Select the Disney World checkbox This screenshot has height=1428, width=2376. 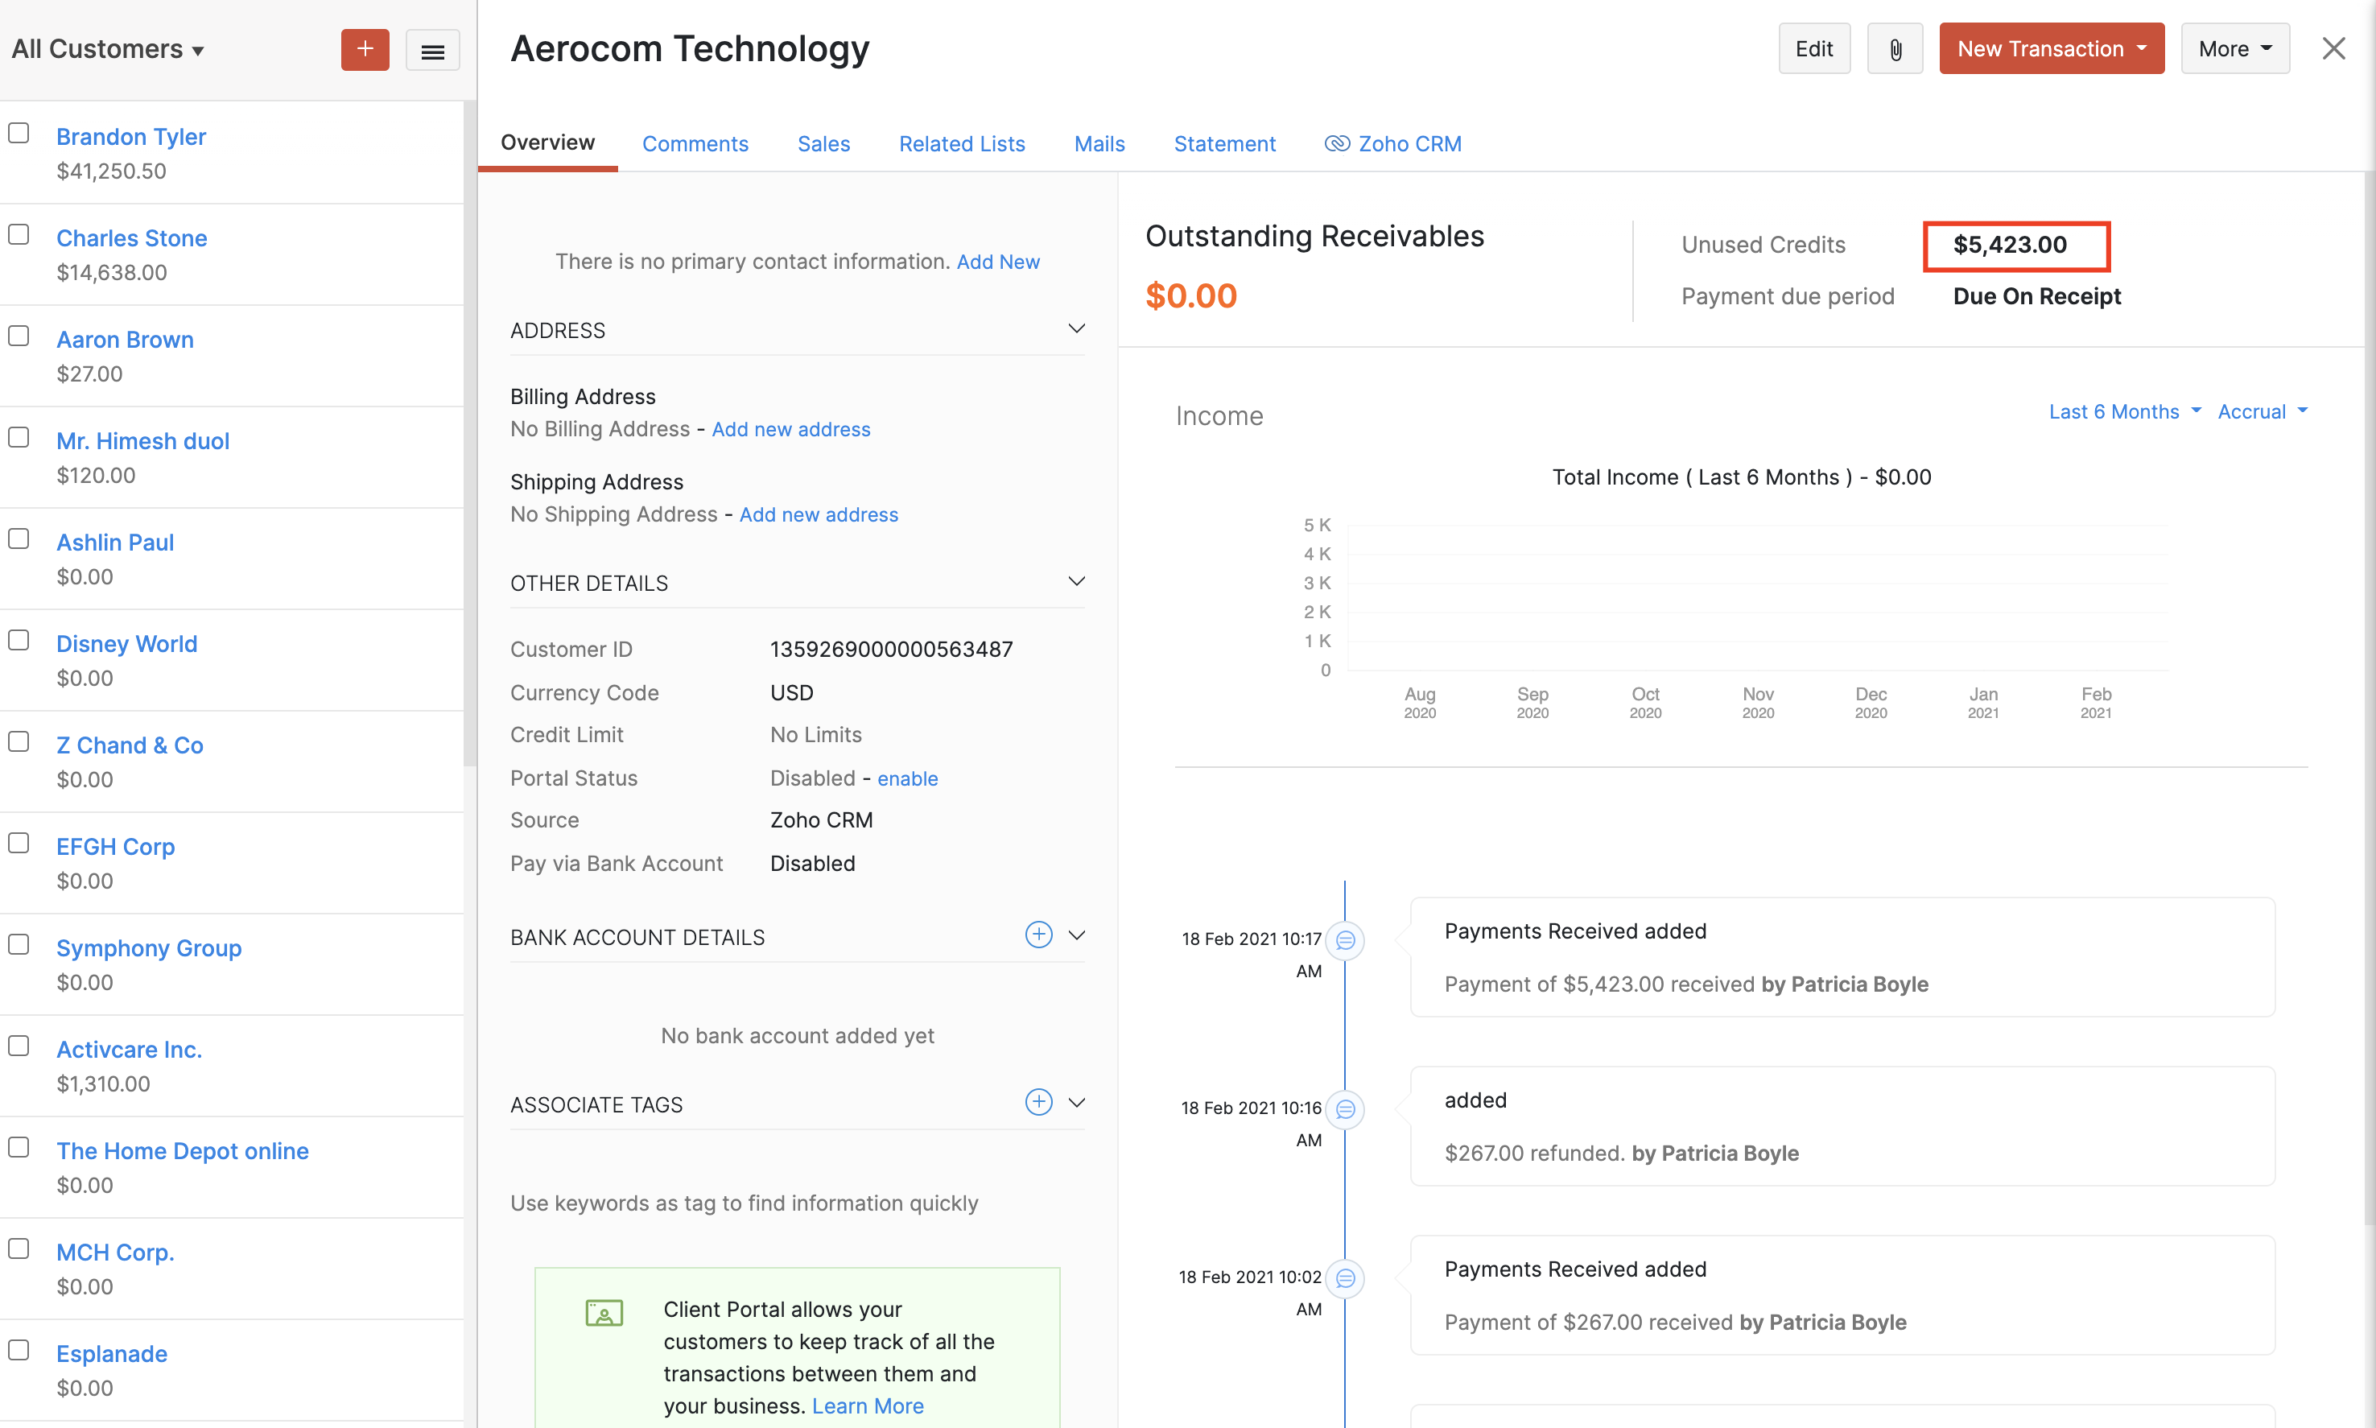[x=19, y=640]
